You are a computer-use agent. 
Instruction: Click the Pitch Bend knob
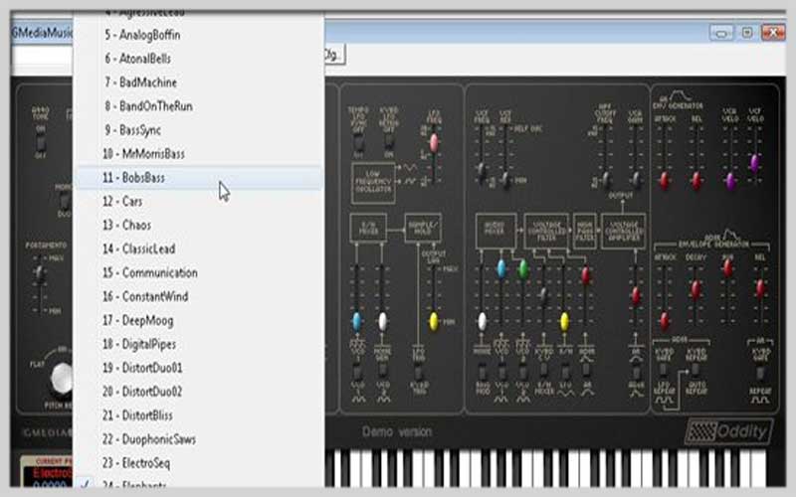point(63,378)
